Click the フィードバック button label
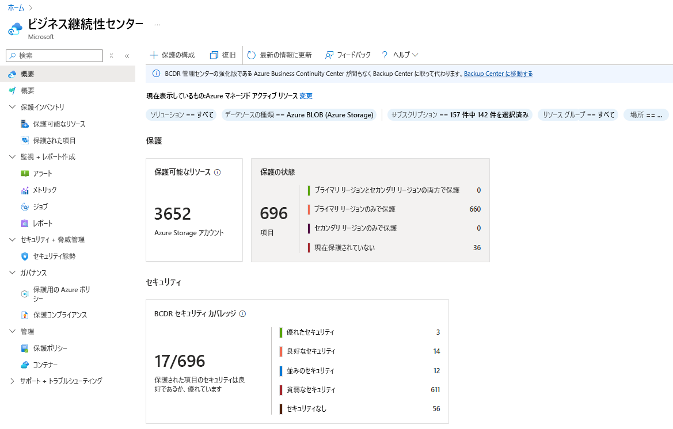 [x=353, y=55]
